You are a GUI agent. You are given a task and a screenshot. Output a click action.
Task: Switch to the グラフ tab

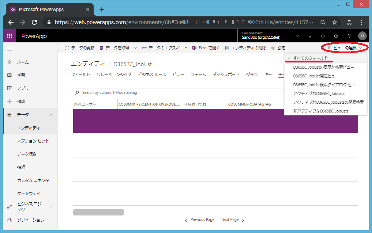click(x=252, y=75)
